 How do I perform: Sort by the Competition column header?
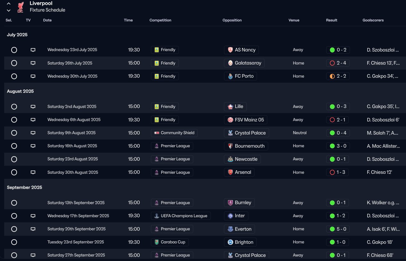[160, 20]
